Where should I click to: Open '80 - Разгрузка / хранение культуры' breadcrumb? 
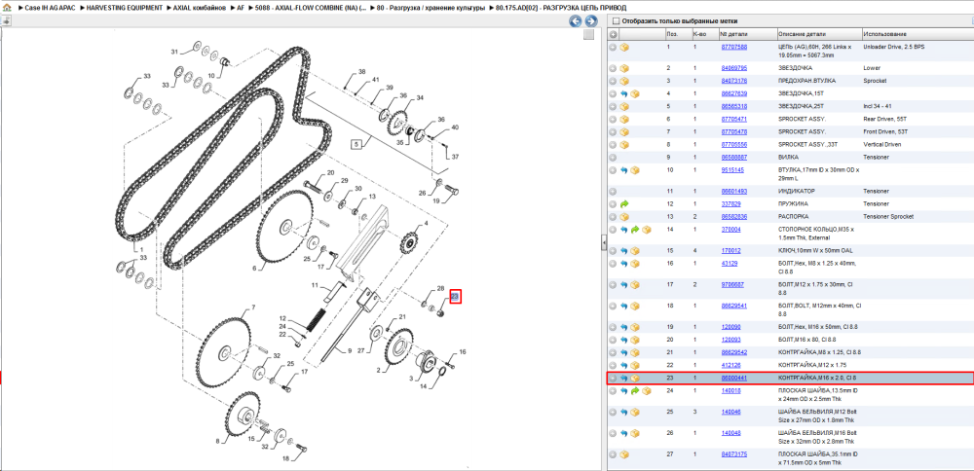coord(431,8)
